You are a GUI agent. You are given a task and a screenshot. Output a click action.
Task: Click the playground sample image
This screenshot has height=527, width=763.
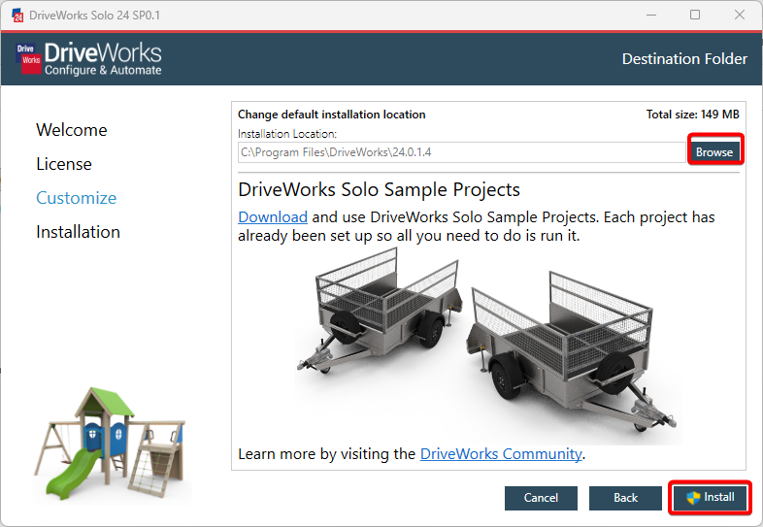[110, 443]
